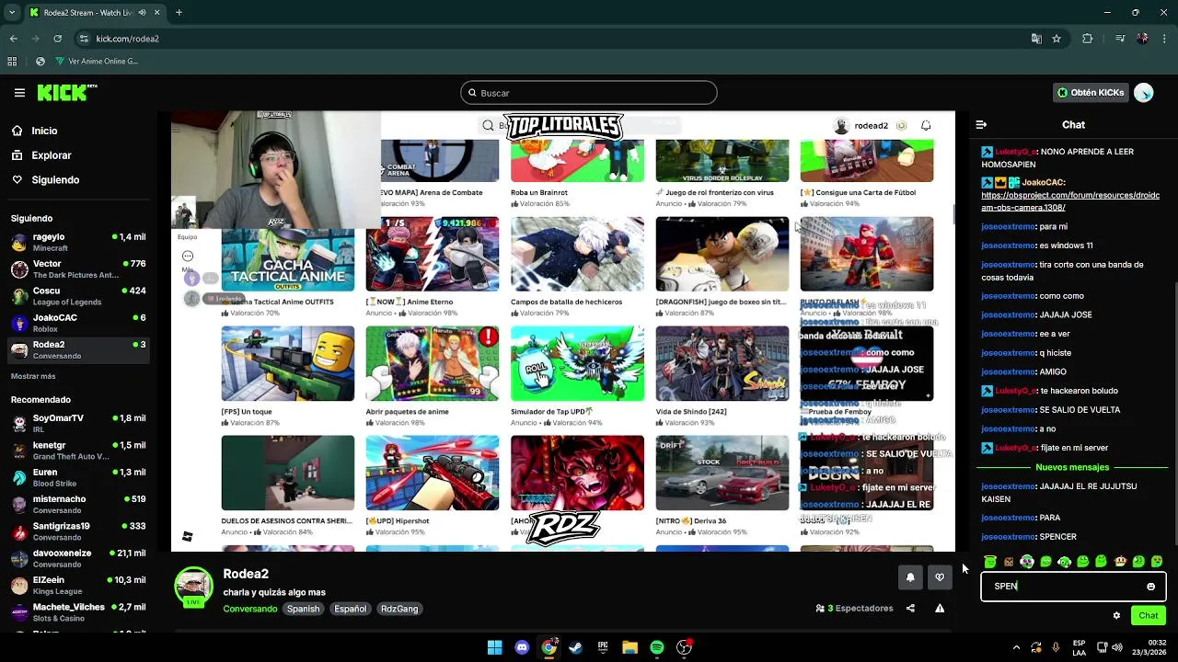
Task: Insert the first green halo emote
Action: point(990,561)
